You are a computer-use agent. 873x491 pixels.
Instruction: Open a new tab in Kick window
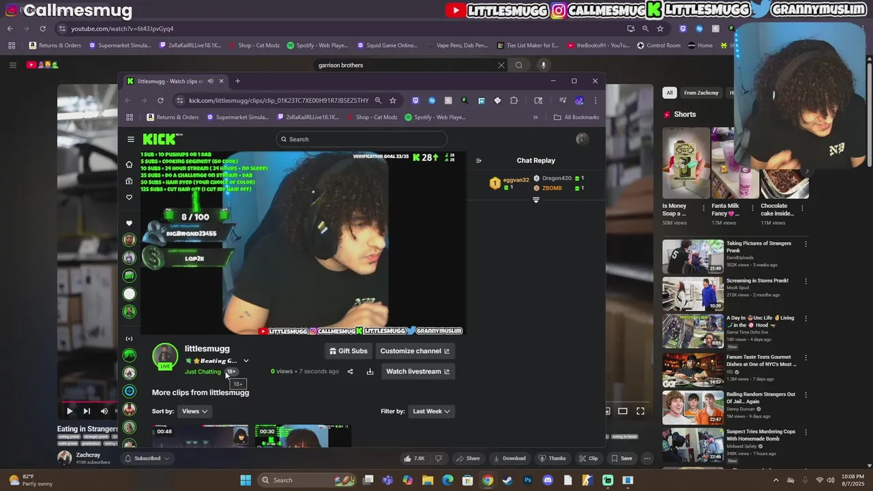(237, 81)
